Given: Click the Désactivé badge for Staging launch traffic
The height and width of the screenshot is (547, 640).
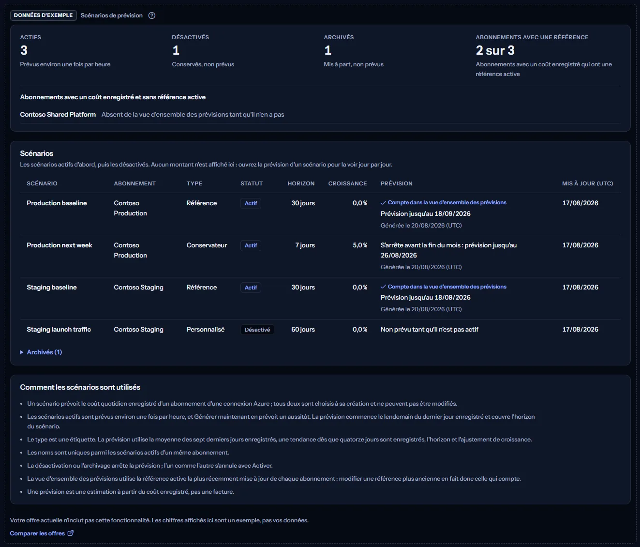Looking at the screenshot, I should click(257, 330).
